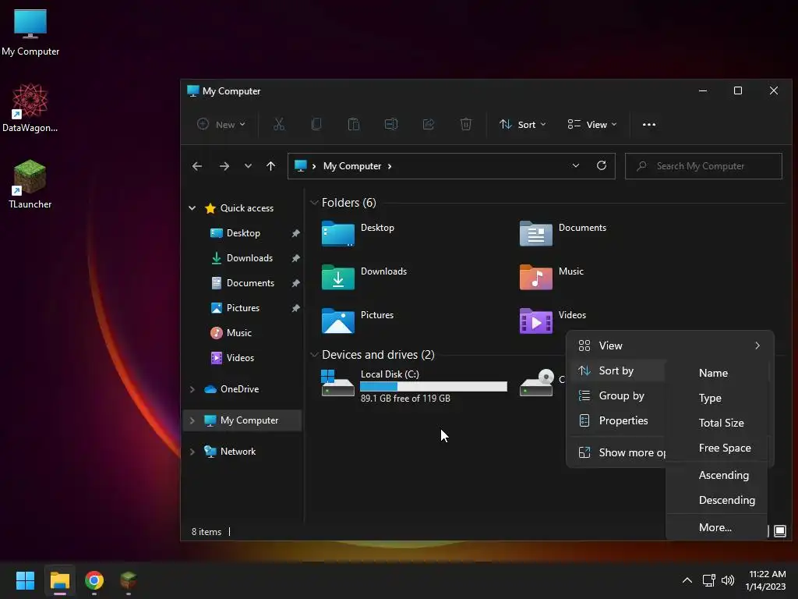
Task: Click the Local Disk C storage bar
Action: tap(433, 387)
